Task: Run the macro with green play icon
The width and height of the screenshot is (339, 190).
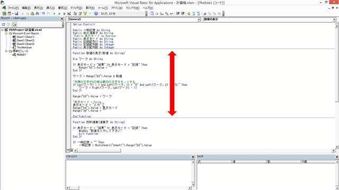Action: coord(54,13)
